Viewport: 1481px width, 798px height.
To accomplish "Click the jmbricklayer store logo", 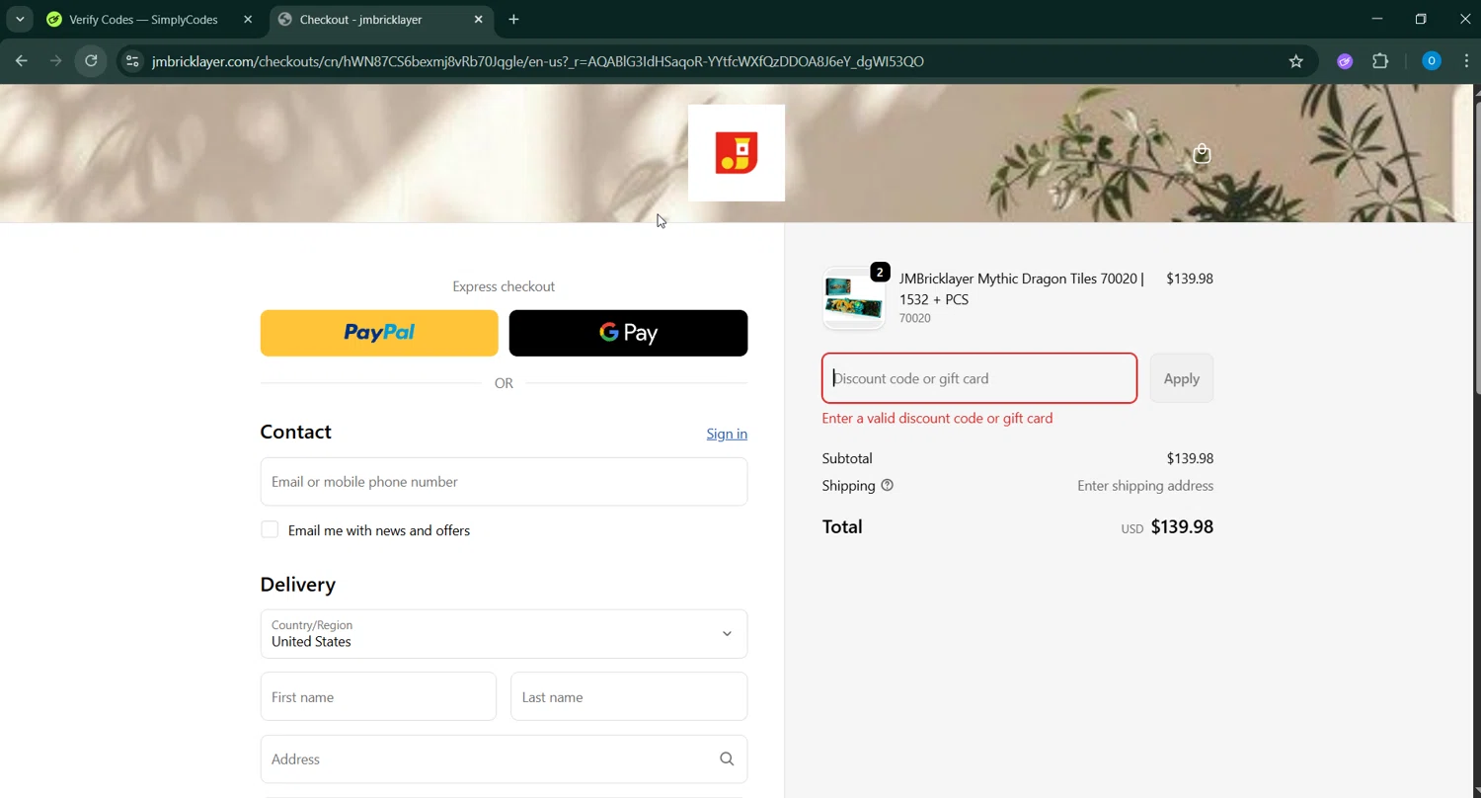I will [737, 153].
